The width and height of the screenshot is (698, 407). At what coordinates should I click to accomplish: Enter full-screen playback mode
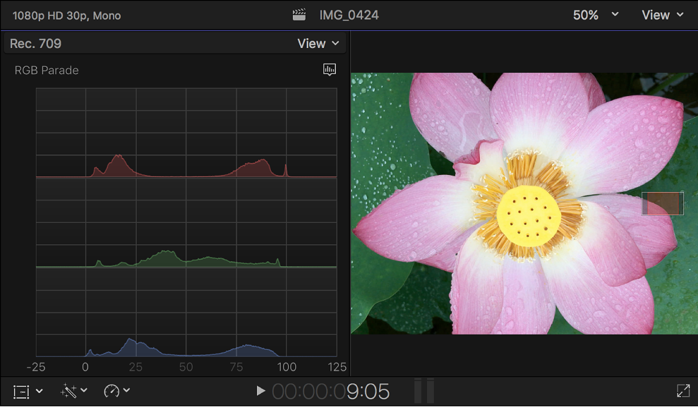tap(682, 391)
